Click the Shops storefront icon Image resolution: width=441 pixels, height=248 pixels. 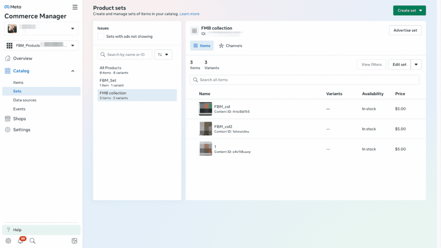click(8, 119)
